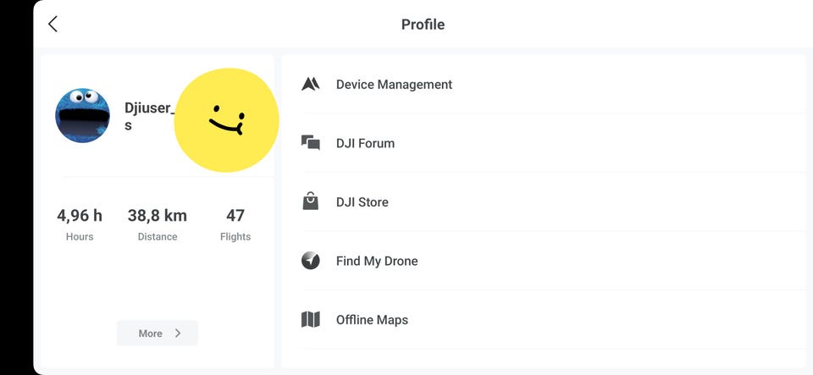Click the Distance label
Screen dimensions: 813x375
[x=158, y=237]
